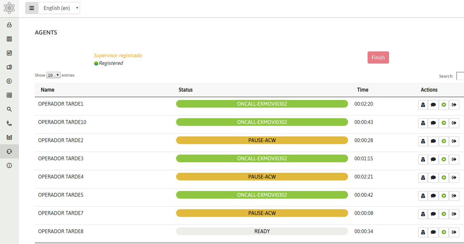The image size is (464, 244).
Task: Pause OPERADOR TARDE8 with the green pause icon
Action: coord(444,232)
